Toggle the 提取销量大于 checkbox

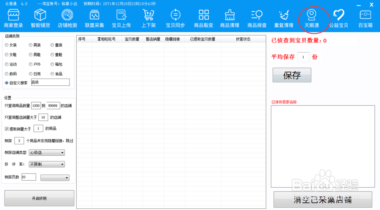click(x=6, y=129)
